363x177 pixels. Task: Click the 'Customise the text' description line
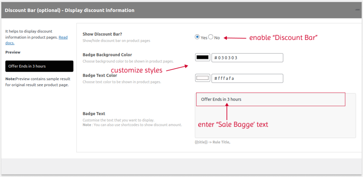coord(118,120)
